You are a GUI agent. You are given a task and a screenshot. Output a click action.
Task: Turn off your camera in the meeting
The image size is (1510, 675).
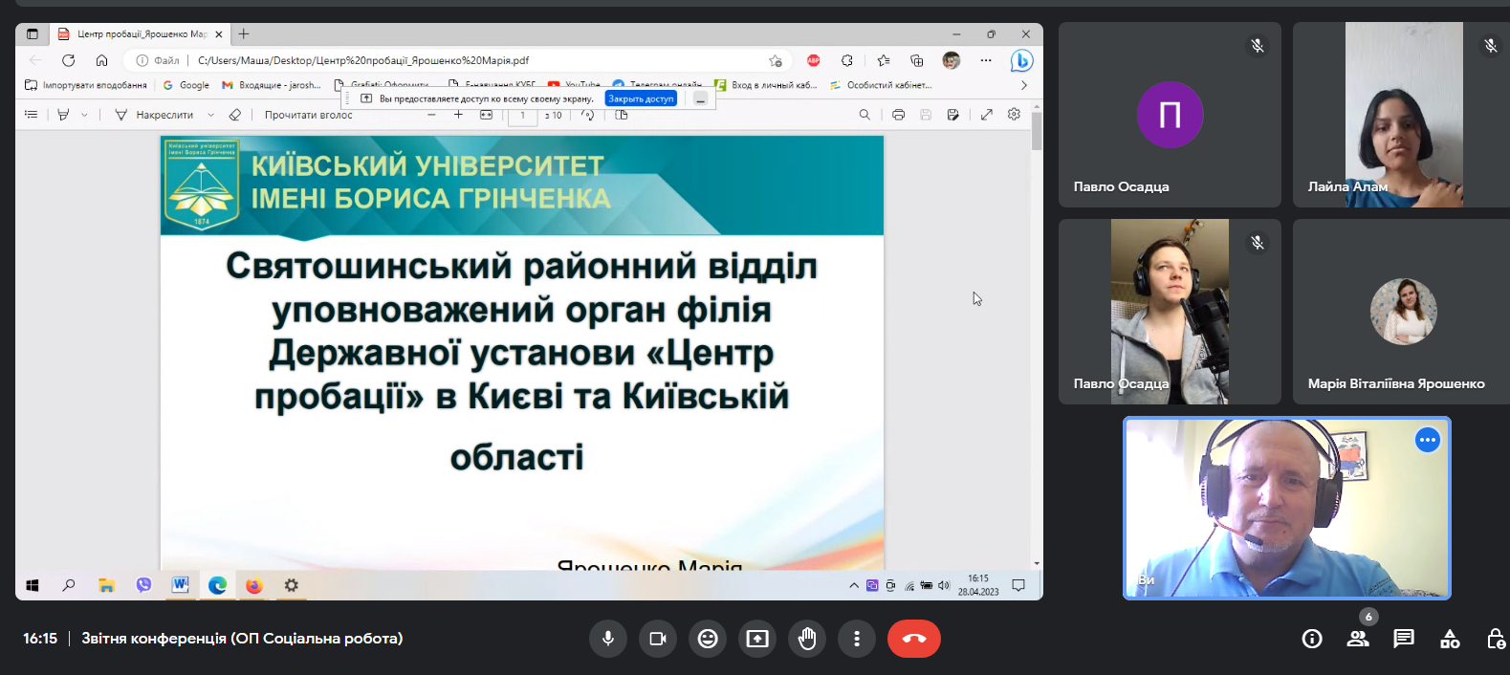point(658,639)
